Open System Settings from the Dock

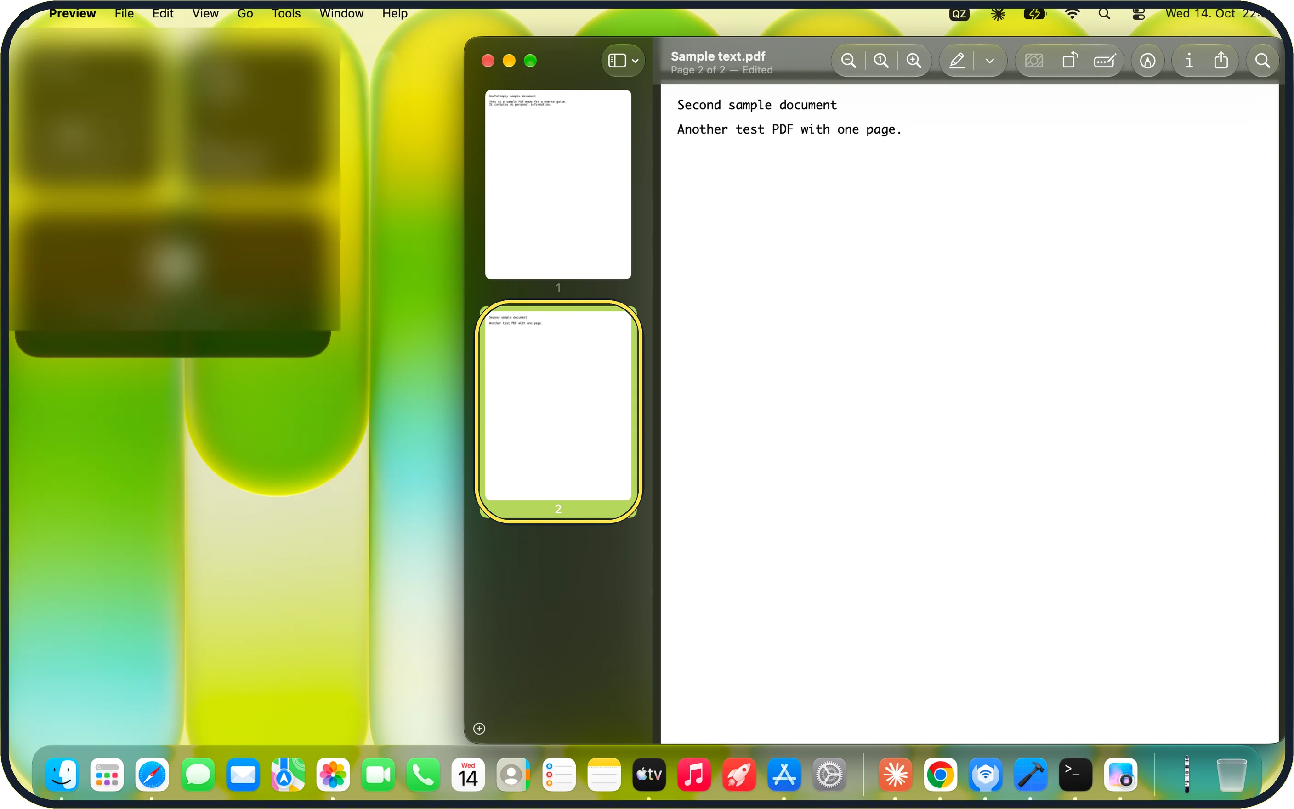coord(829,775)
